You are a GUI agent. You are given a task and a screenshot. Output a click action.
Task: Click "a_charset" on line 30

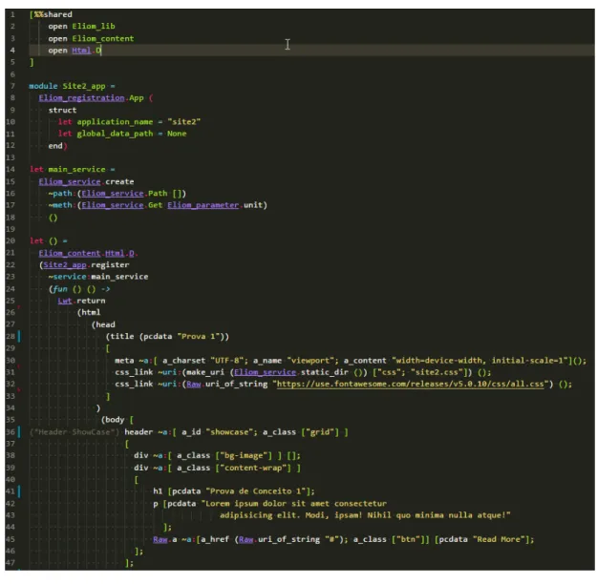click(x=184, y=361)
